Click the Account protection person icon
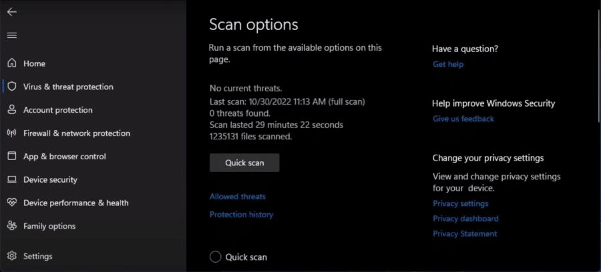 point(12,110)
